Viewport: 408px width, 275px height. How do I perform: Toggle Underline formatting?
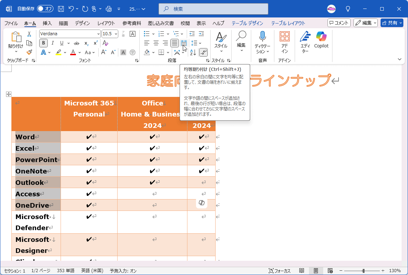point(62,43)
